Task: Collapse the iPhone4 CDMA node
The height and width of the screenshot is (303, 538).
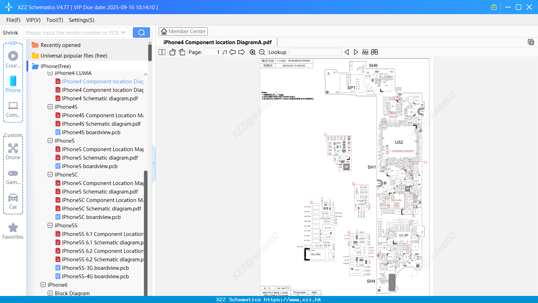Action: (x=50, y=73)
